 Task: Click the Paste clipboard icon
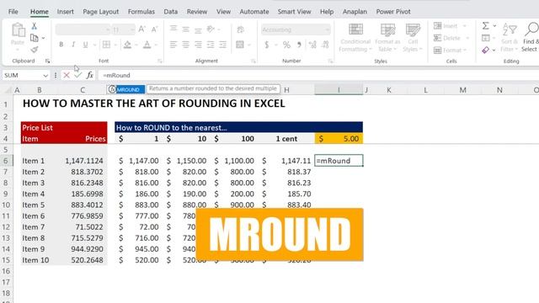pos(18,30)
